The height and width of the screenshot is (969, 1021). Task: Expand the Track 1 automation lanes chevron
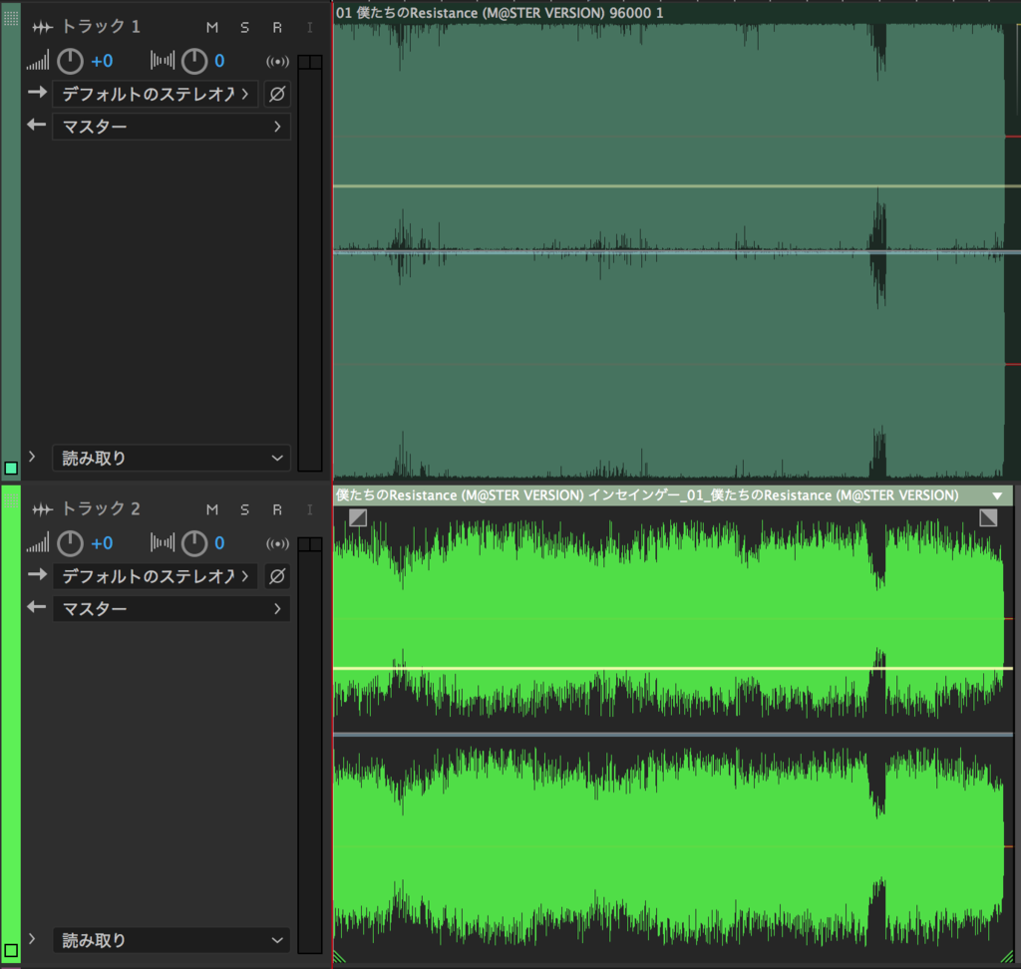(x=32, y=457)
